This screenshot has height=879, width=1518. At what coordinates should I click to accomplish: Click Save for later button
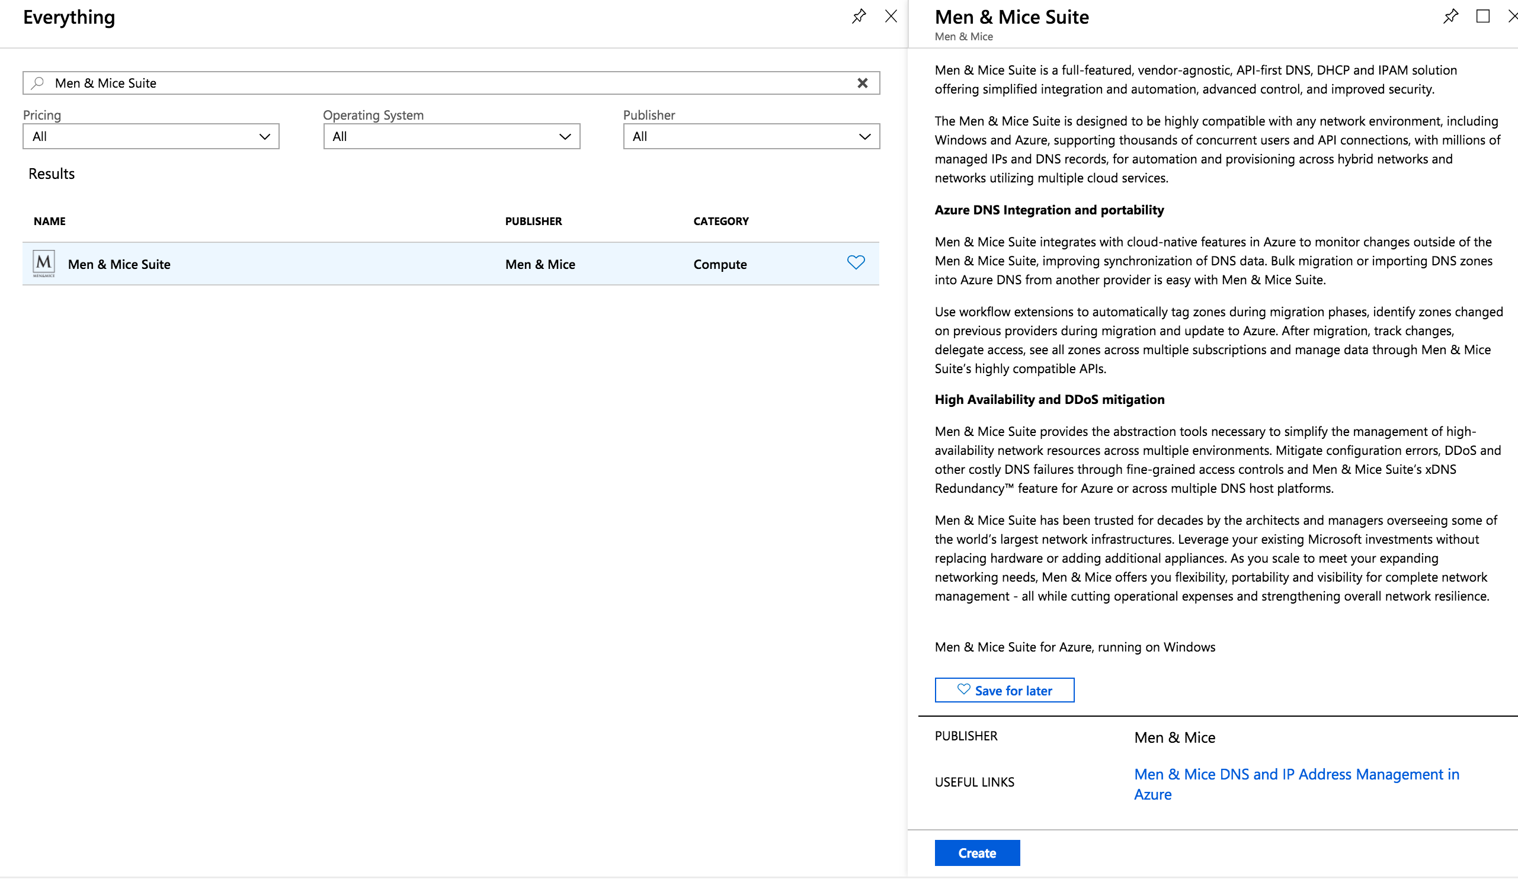tap(1004, 691)
